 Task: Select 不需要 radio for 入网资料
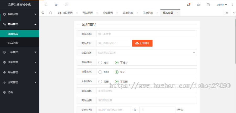tap(117, 82)
